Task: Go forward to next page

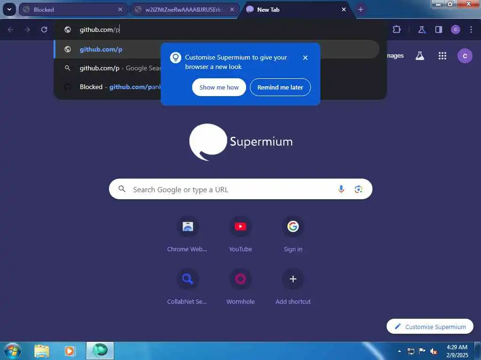Action: point(27,30)
